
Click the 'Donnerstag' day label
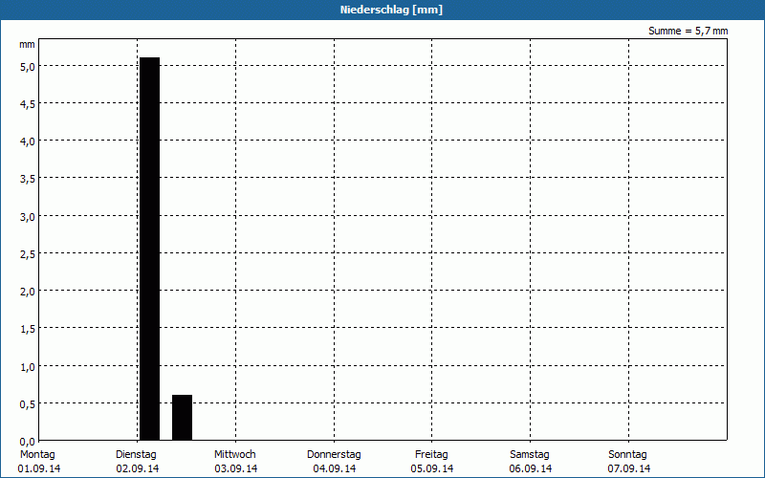pos(334,455)
